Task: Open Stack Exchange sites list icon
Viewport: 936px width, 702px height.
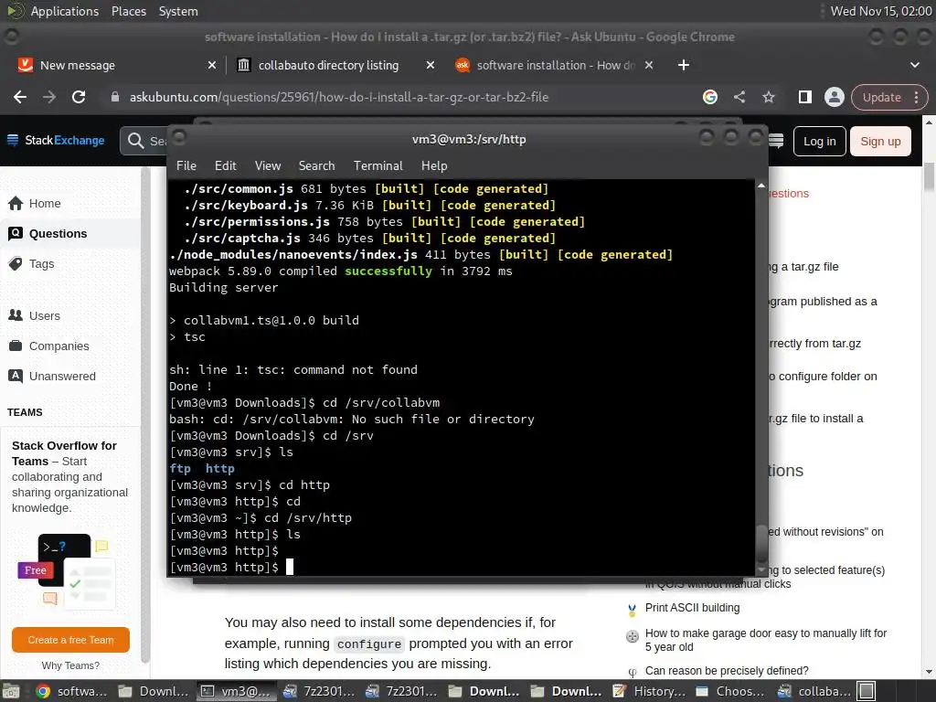Action: click(x=776, y=141)
